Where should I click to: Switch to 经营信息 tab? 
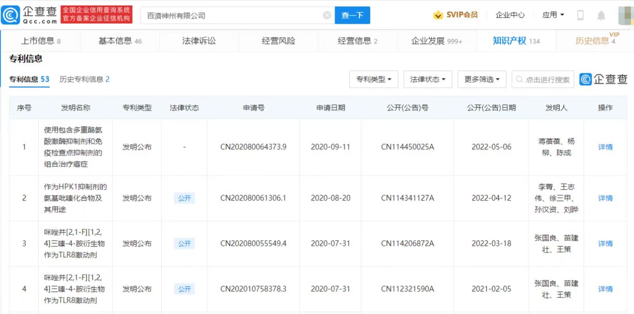tap(357, 41)
